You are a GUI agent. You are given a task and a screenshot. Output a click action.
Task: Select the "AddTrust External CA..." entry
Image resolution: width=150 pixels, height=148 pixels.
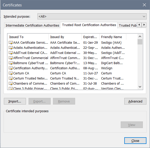30,53
